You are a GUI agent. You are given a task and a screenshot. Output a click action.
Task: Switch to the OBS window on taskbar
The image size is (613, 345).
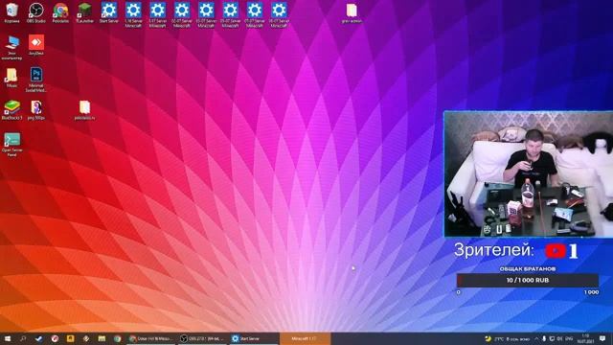[202, 338]
